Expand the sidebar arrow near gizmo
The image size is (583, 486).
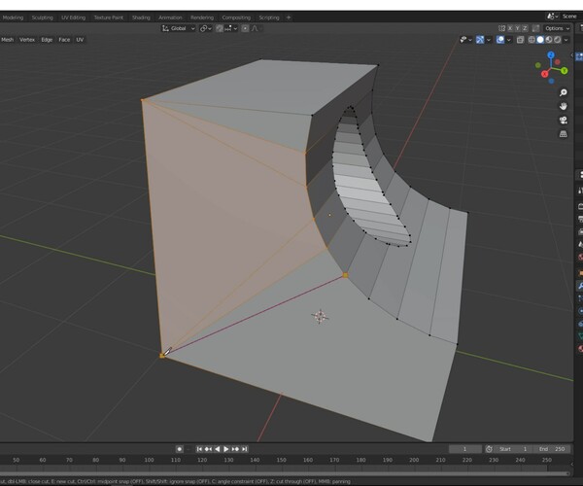pyautogui.click(x=572, y=55)
